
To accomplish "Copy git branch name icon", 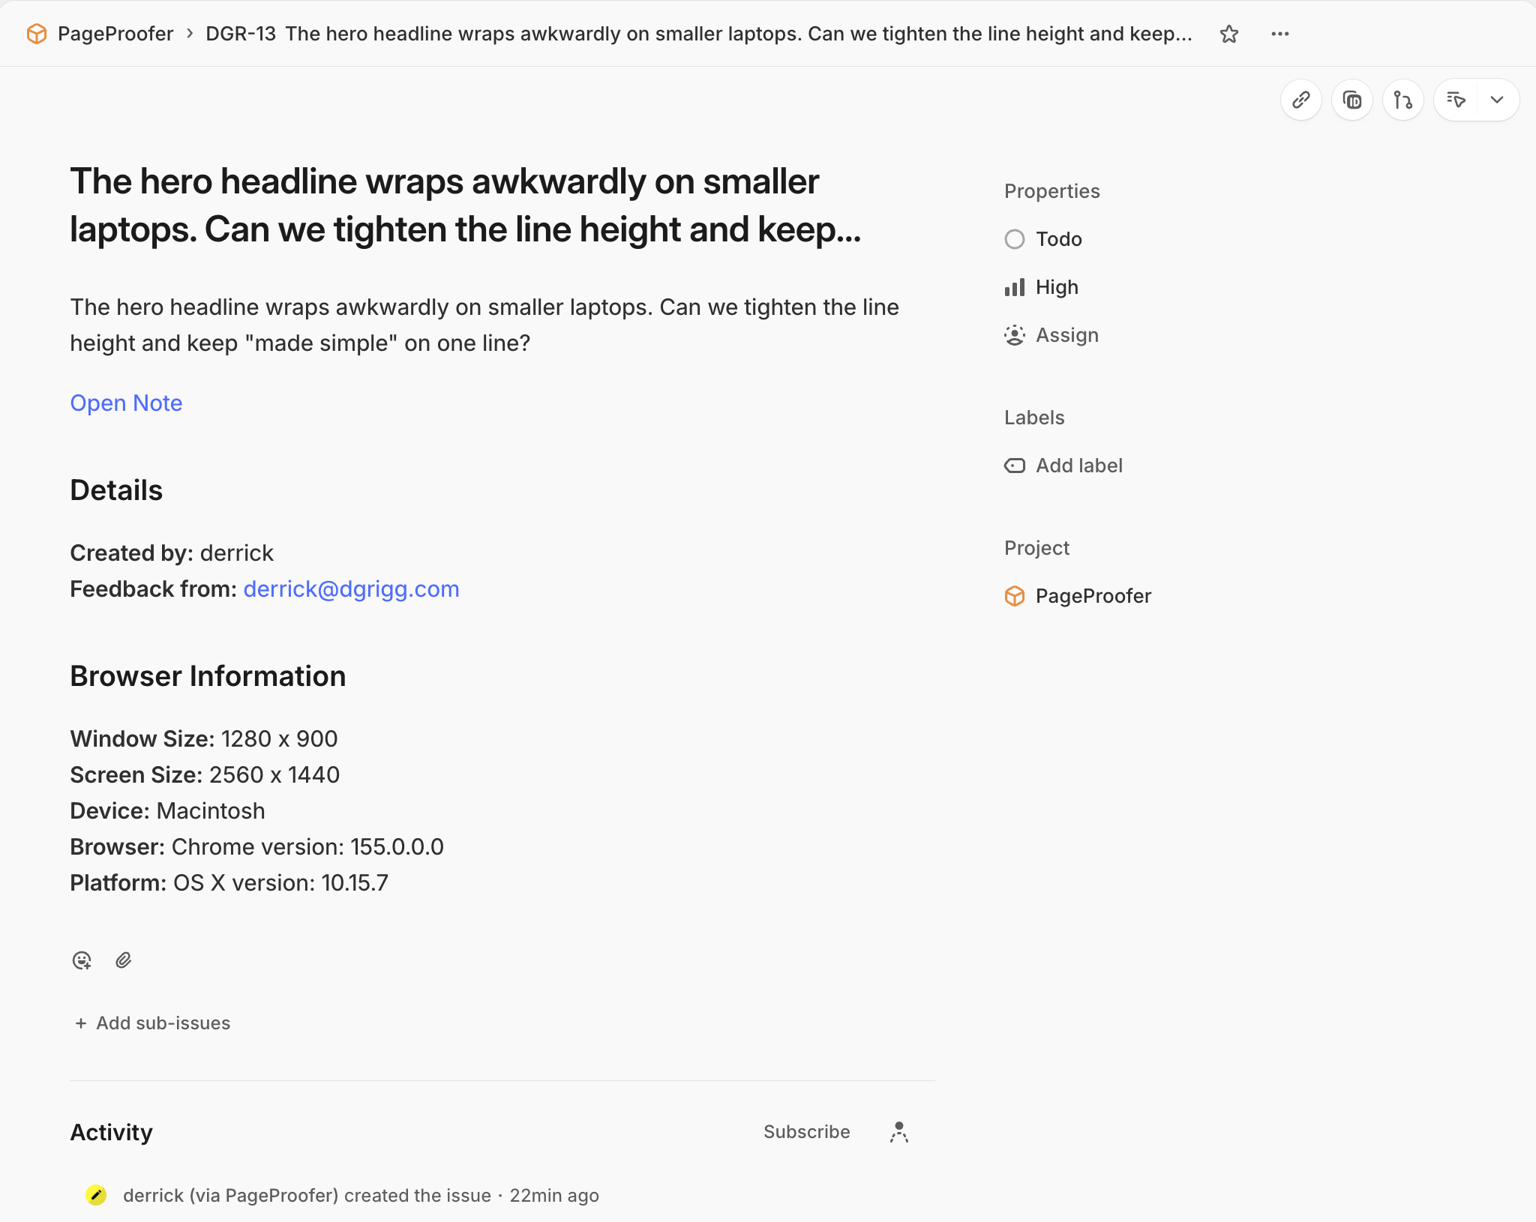I will (x=1403, y=100).
